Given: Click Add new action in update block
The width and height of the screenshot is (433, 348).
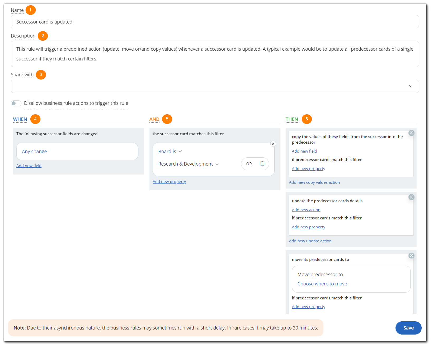Looking at the screenshot, I should point(306,210).
